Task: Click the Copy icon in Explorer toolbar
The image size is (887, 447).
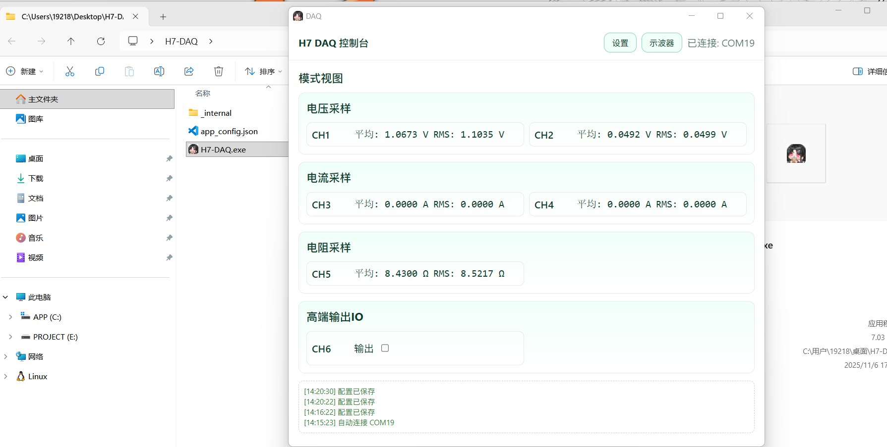Action: [100, 71]
